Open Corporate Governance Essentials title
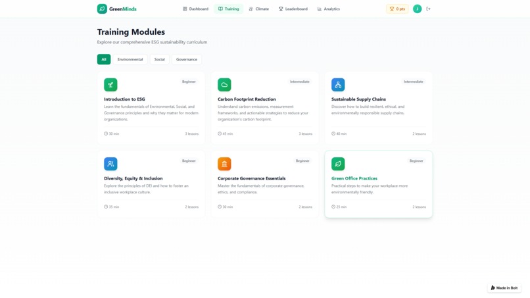This screenshot has height=298, width=530. (x=251, y=178)
